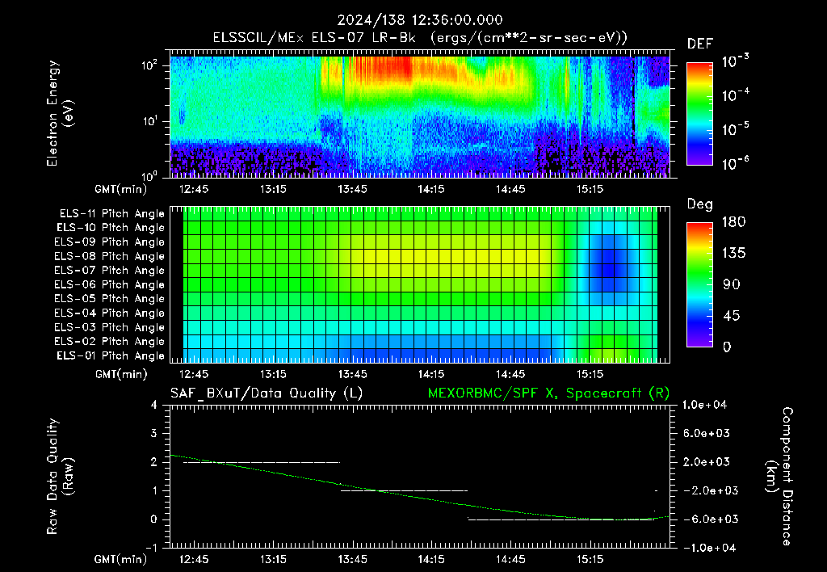
Task: Click the DEF color bar in the top panel
Action: click(699, 114)
